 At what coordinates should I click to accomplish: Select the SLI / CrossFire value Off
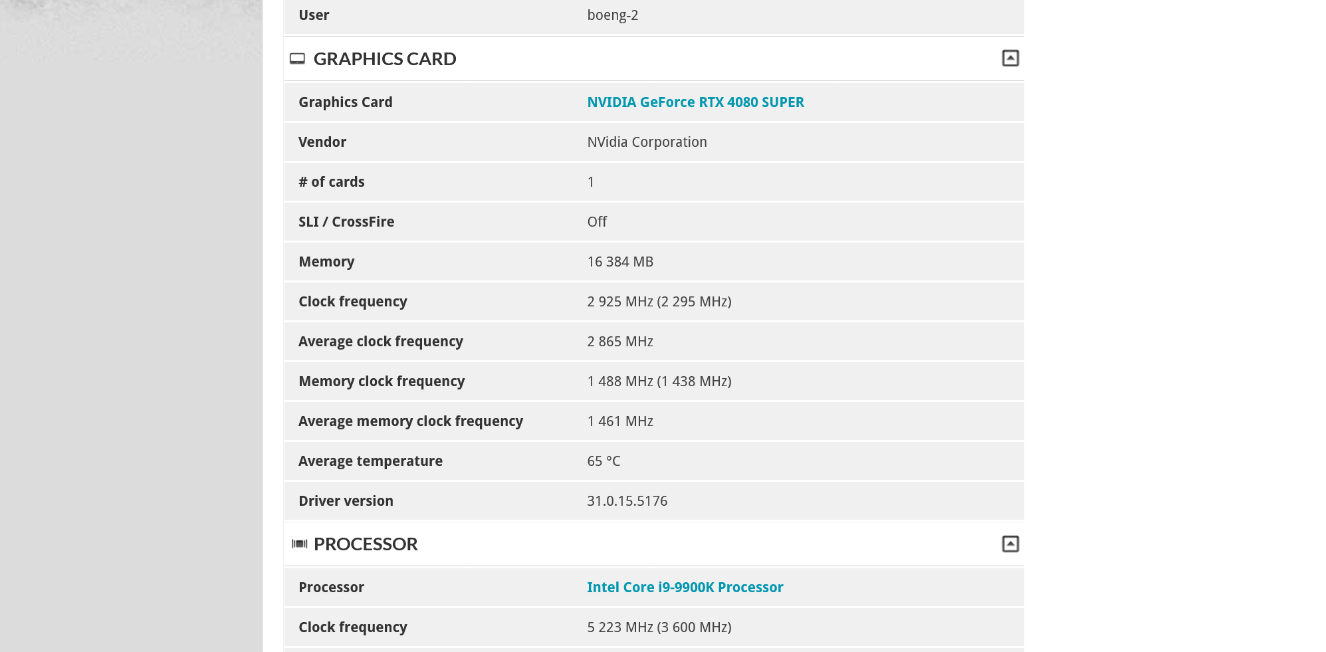597,222
